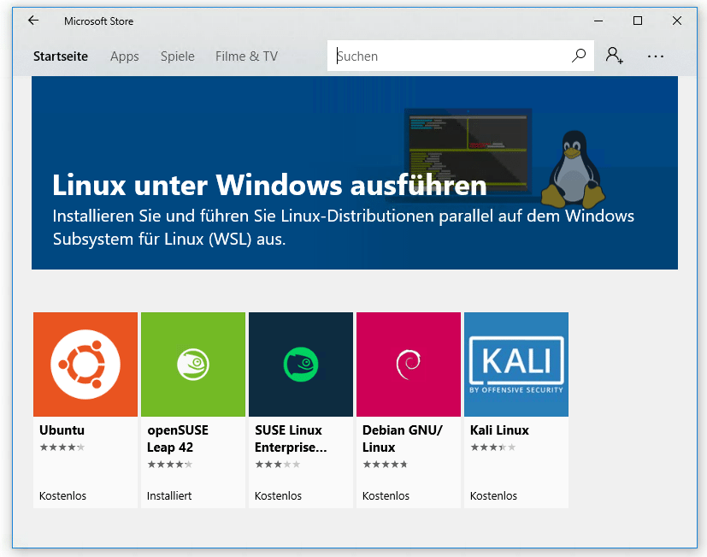The height and width of the screenshot is (557, 707).
Task: Go back with the arrow icon
Action: (33, 21)
